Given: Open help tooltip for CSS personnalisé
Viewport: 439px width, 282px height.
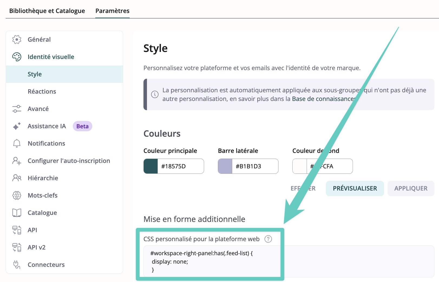Looking at the screenshot, I should click(268, 239).
